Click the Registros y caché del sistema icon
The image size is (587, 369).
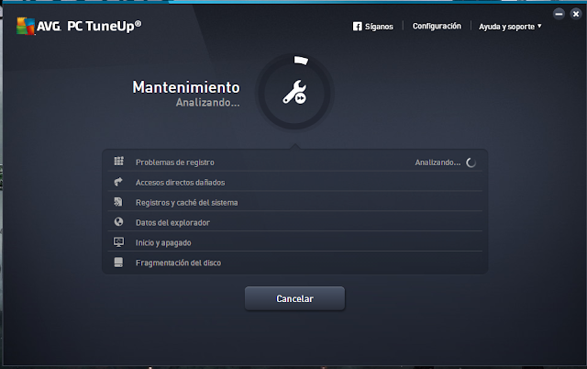click(118, 202)
